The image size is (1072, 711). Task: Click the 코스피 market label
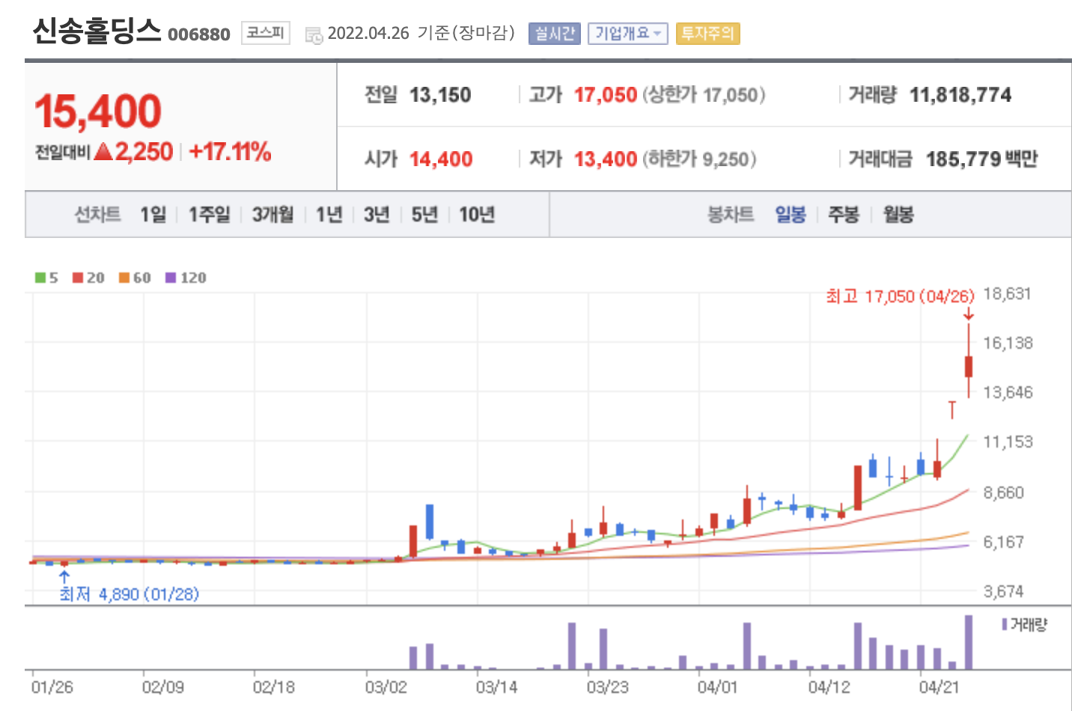coord(265,33)
